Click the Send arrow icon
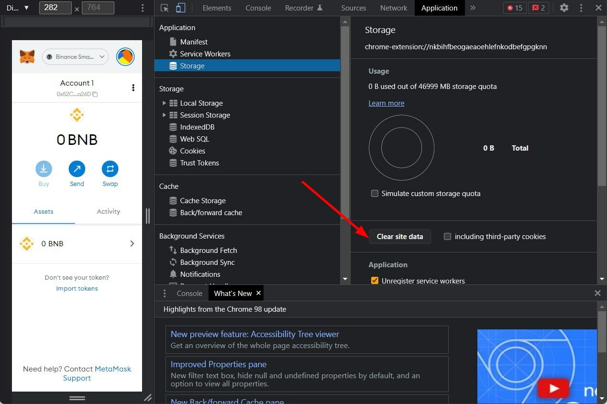Screen dimensions: 607x404 click(77, 169)
